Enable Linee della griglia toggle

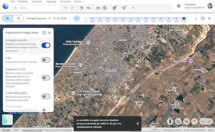click(46, 96)
